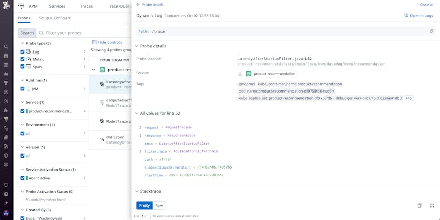This screenshot has width=440, height=220.
Task: Toggle the Environment all checkbox
Action: (22, 134)
